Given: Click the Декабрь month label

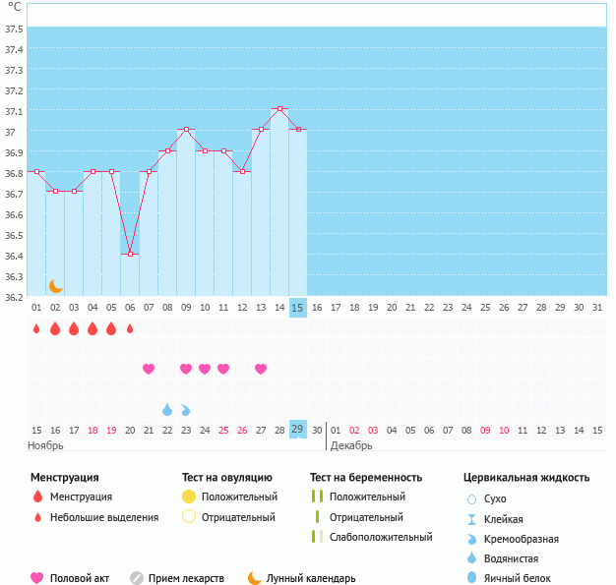Looking at the screenshot, I should [x=351, y=445].
